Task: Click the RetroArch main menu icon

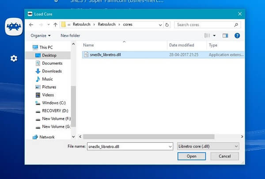Action: click(14, 27)
